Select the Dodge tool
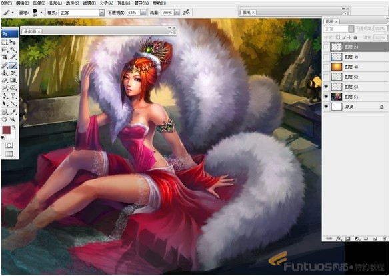The height and width of the screenshot is (276, 390). click(x=13, y=87)
